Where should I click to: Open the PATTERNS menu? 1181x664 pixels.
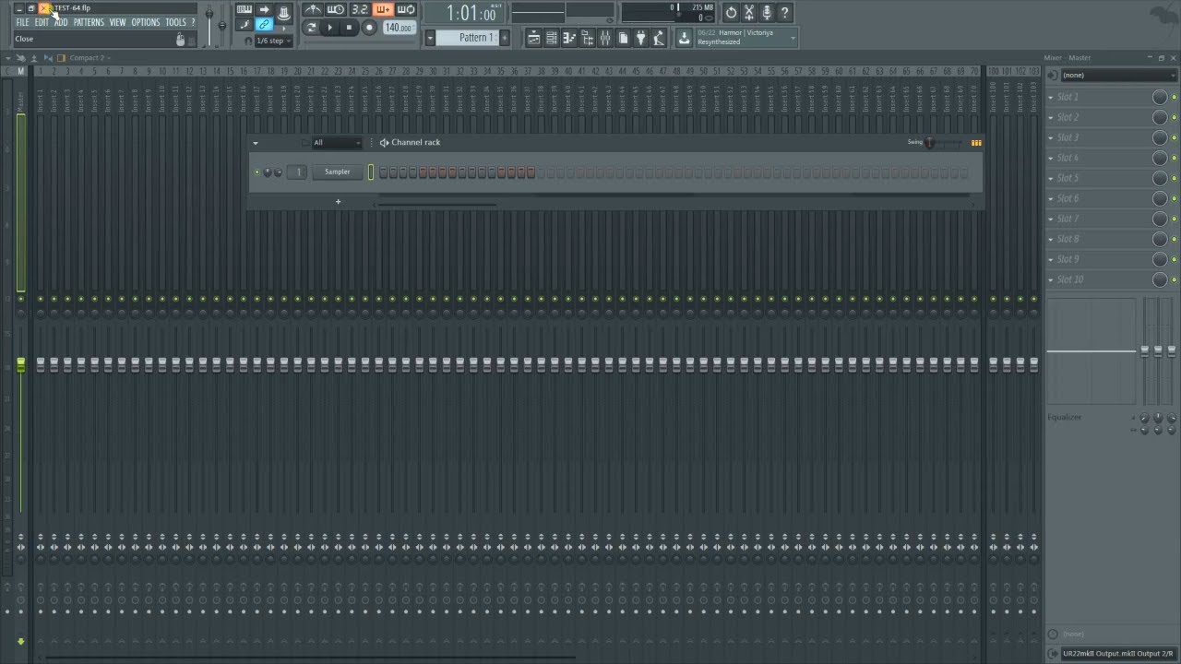coord(89,22)
